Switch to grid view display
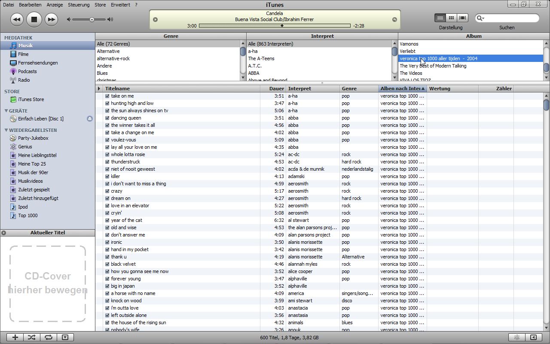The image size is (550, 344). point(451,18)
